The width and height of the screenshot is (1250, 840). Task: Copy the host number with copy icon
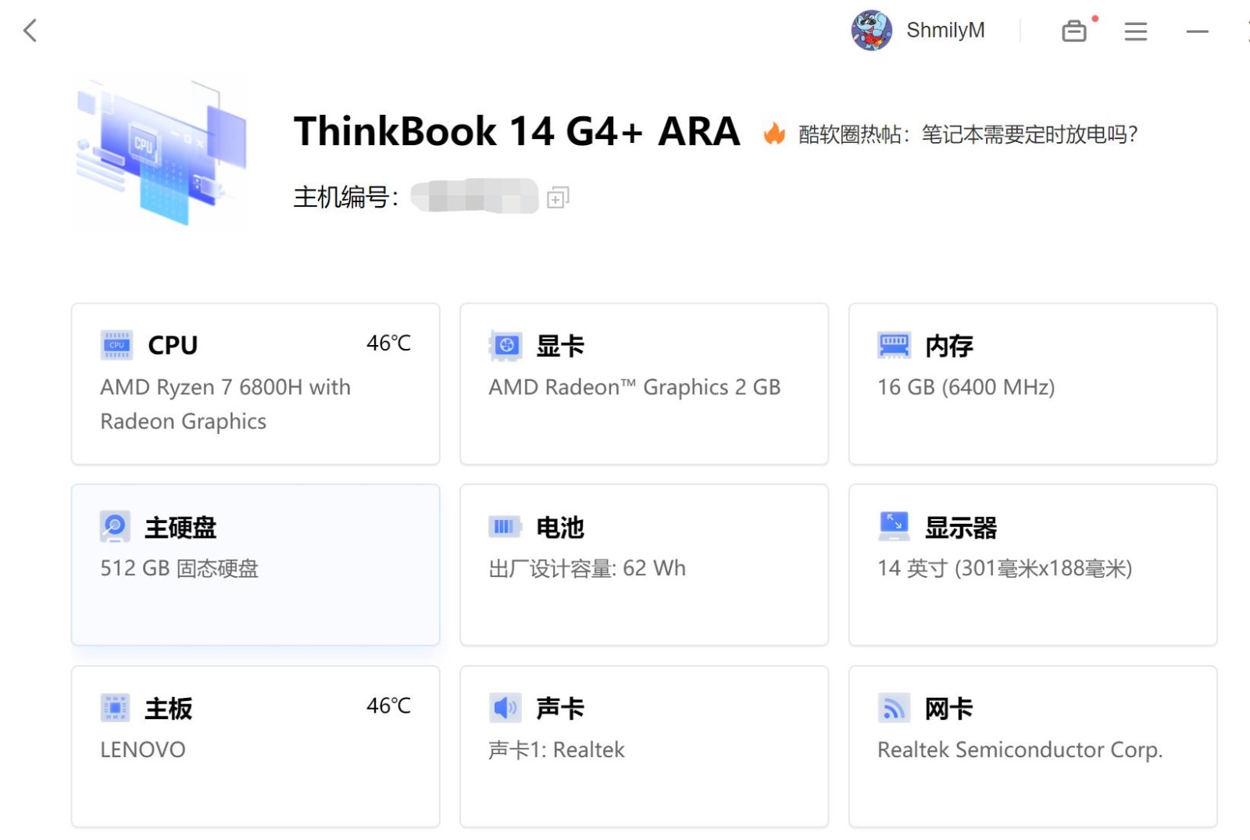558,198
